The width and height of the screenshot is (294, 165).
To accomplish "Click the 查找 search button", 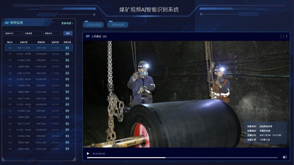I will [68, 33].
